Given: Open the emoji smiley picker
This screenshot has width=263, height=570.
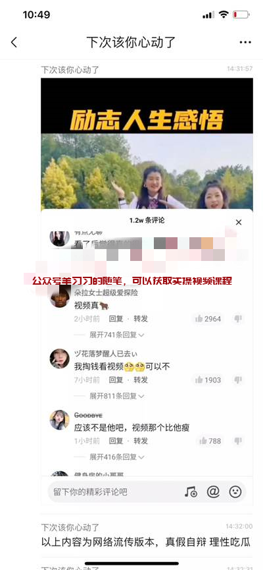Looking at the screenshot, I should [x=235, y=492].
